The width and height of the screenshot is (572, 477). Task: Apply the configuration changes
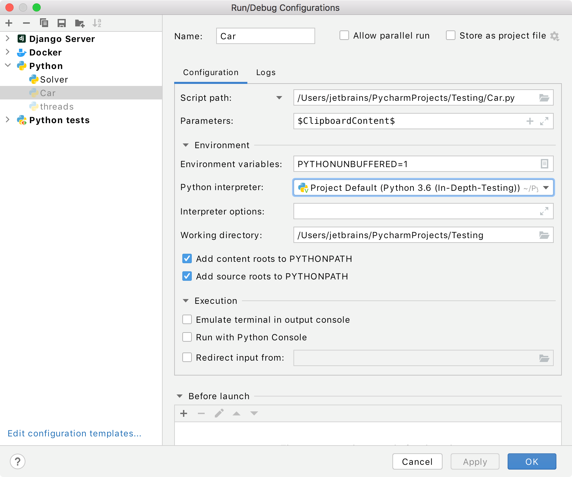[x=474, y=461]
